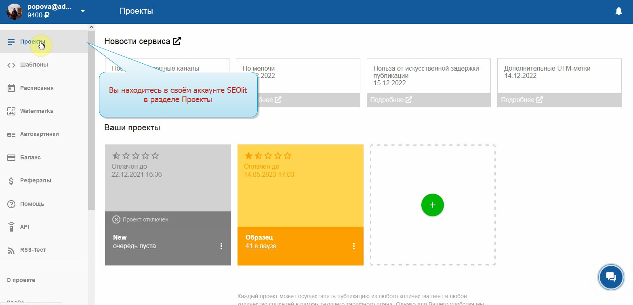Go to Рефералы menu item

[36, 180]
